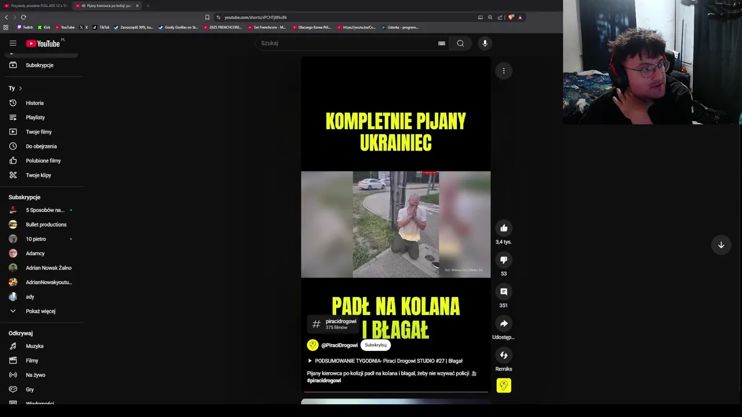Open the Kick bookmark
This screenshot has width=742, height=417.
point(44,27)
